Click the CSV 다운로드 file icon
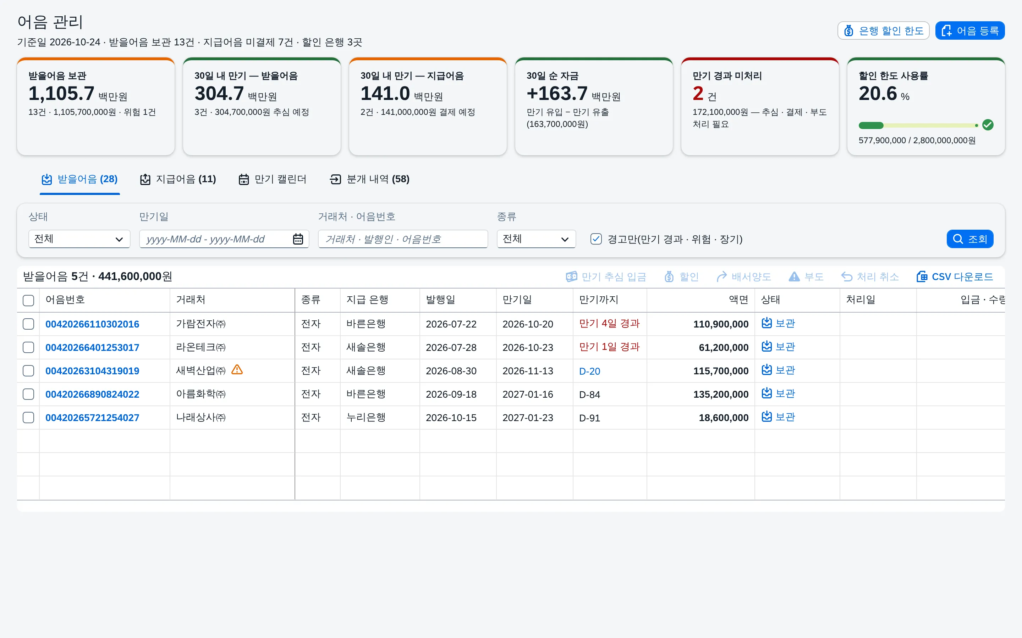The width and height of the screenshot is (1022, 638). tap(922, 277)
